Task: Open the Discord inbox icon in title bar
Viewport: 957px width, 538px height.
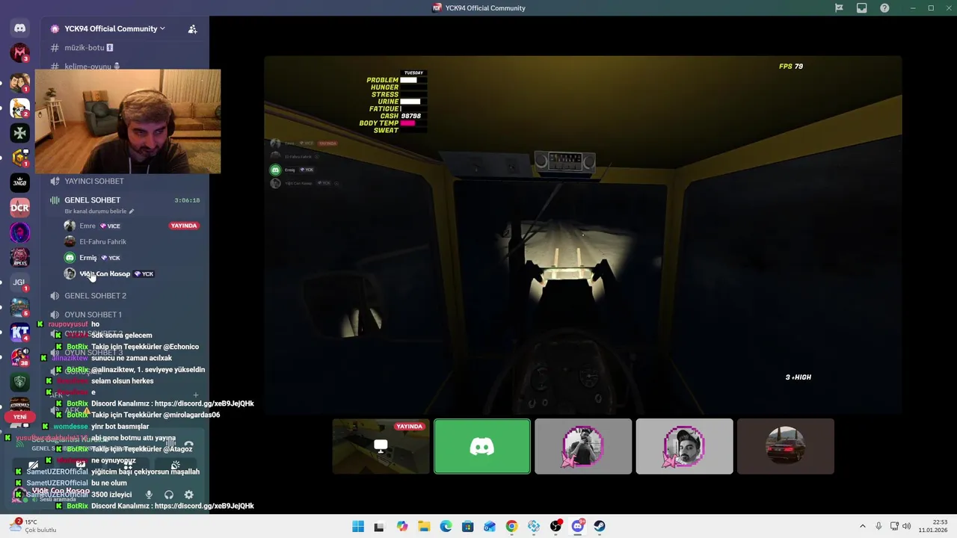Action: pyautogui.click(x=862, y=8)
